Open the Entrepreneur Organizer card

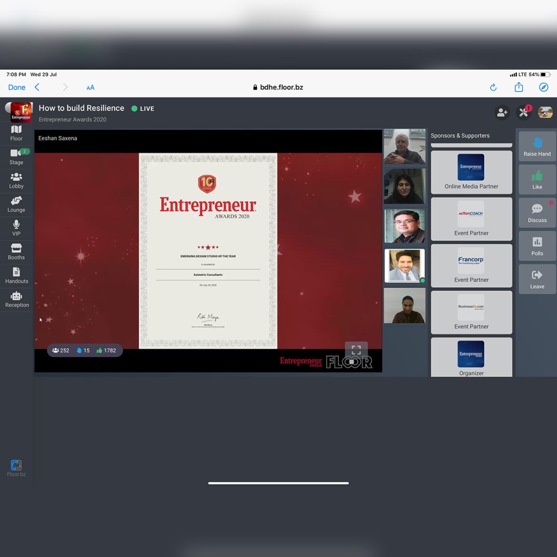pyautogui.click(x=472, y=357)
